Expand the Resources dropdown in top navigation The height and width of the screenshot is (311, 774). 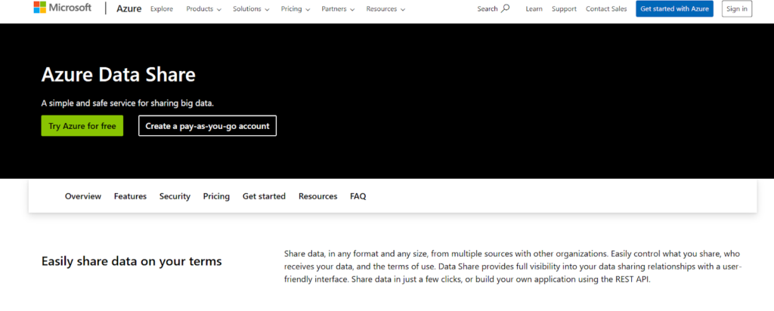click(385, 9)
